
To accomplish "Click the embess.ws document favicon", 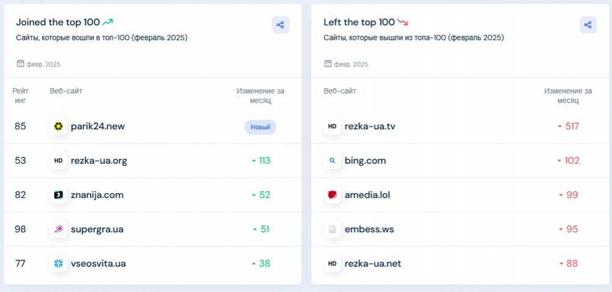I will [333, 230].
